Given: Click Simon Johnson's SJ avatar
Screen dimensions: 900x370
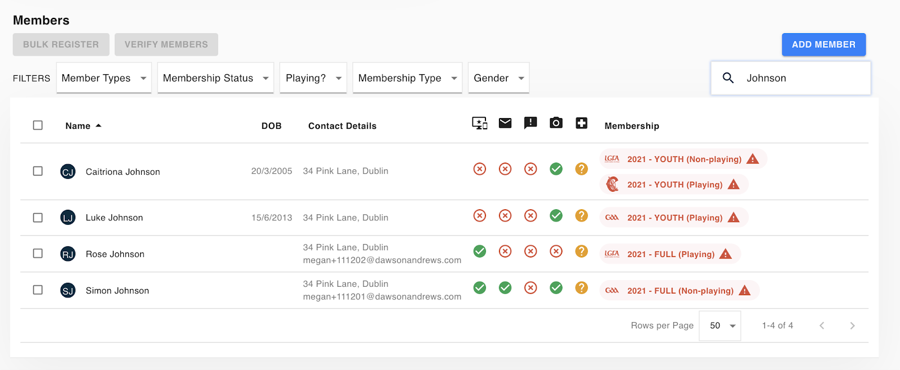Looking at the screenshot, I should coord(68,291).
